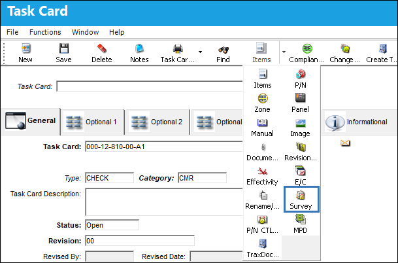
Task: Select the Image option
Action: coord(300,128)
